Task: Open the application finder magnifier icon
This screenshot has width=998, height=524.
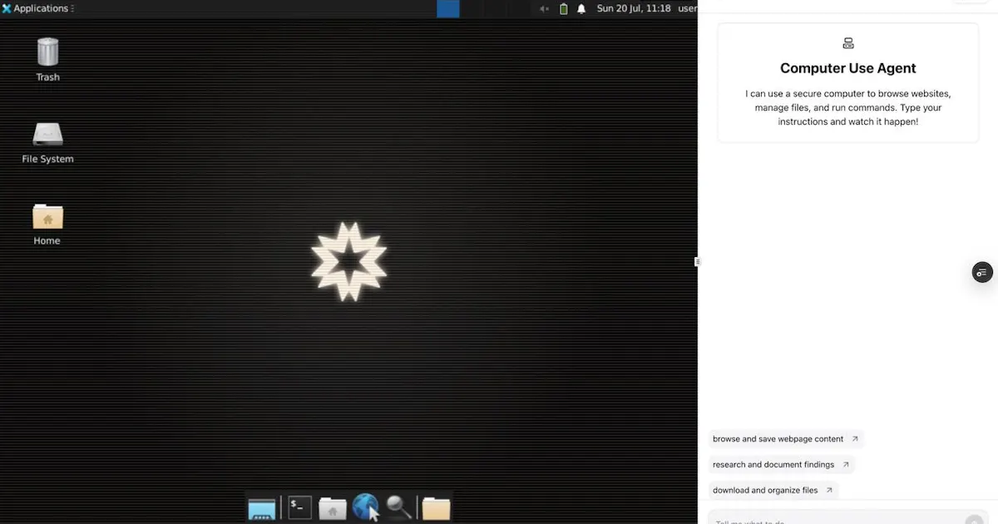Action: point(399,507)
